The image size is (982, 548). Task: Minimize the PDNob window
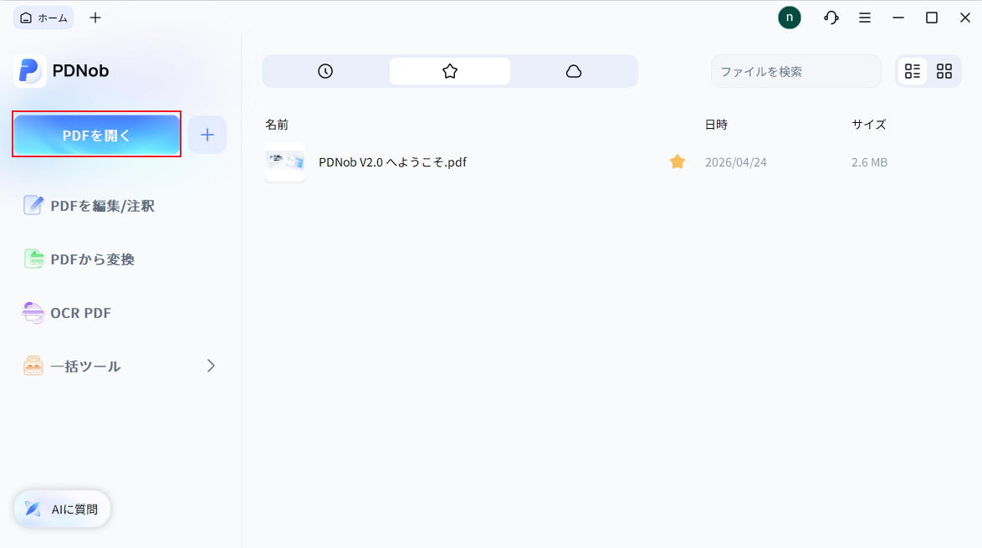[898, 18]
